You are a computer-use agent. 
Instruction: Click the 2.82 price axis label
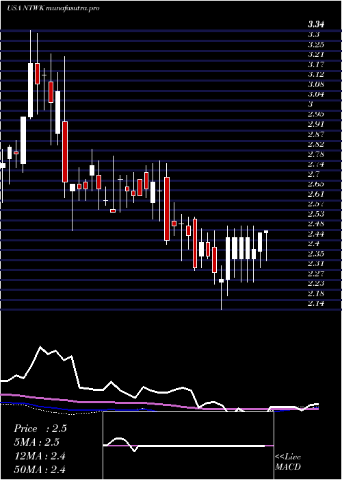[x=316, y=144]
